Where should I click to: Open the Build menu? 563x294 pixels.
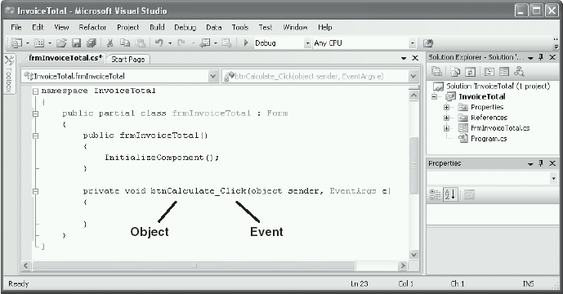pyautogui.click(x=157, y=27)
